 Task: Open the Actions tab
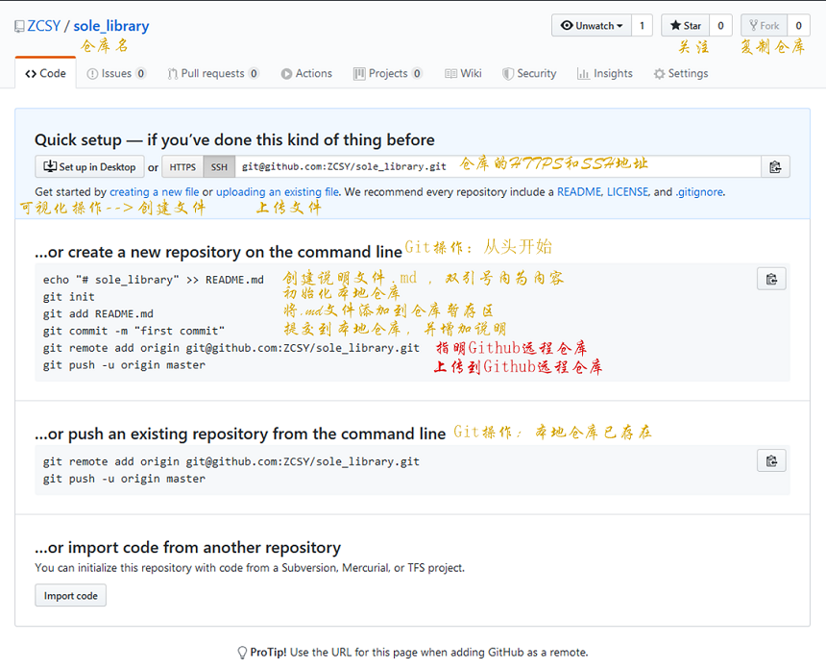306,73
